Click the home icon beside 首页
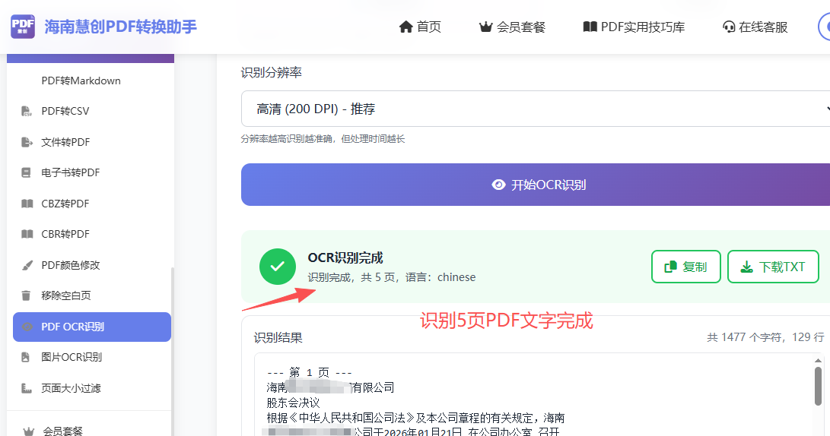 coord(405,27)
